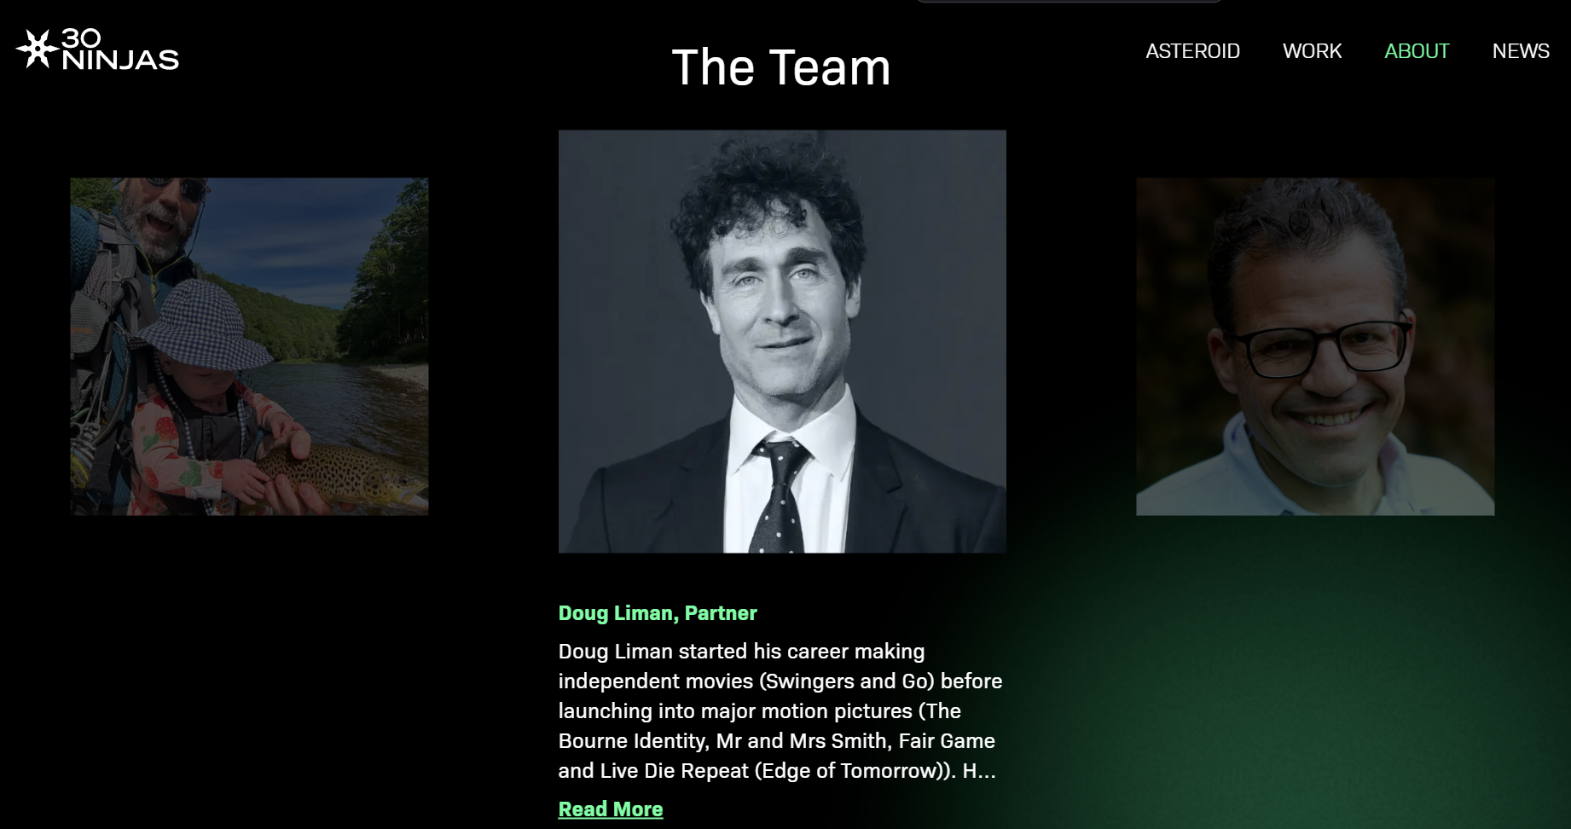The width and height of the screenshot is (1571, 829).
Task: Select the glasses-wearing team member photo on right
Action: 1315,346
